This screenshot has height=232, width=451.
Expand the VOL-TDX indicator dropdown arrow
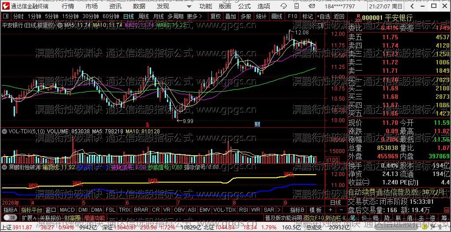pyautogui.click(x=4, y=131)
